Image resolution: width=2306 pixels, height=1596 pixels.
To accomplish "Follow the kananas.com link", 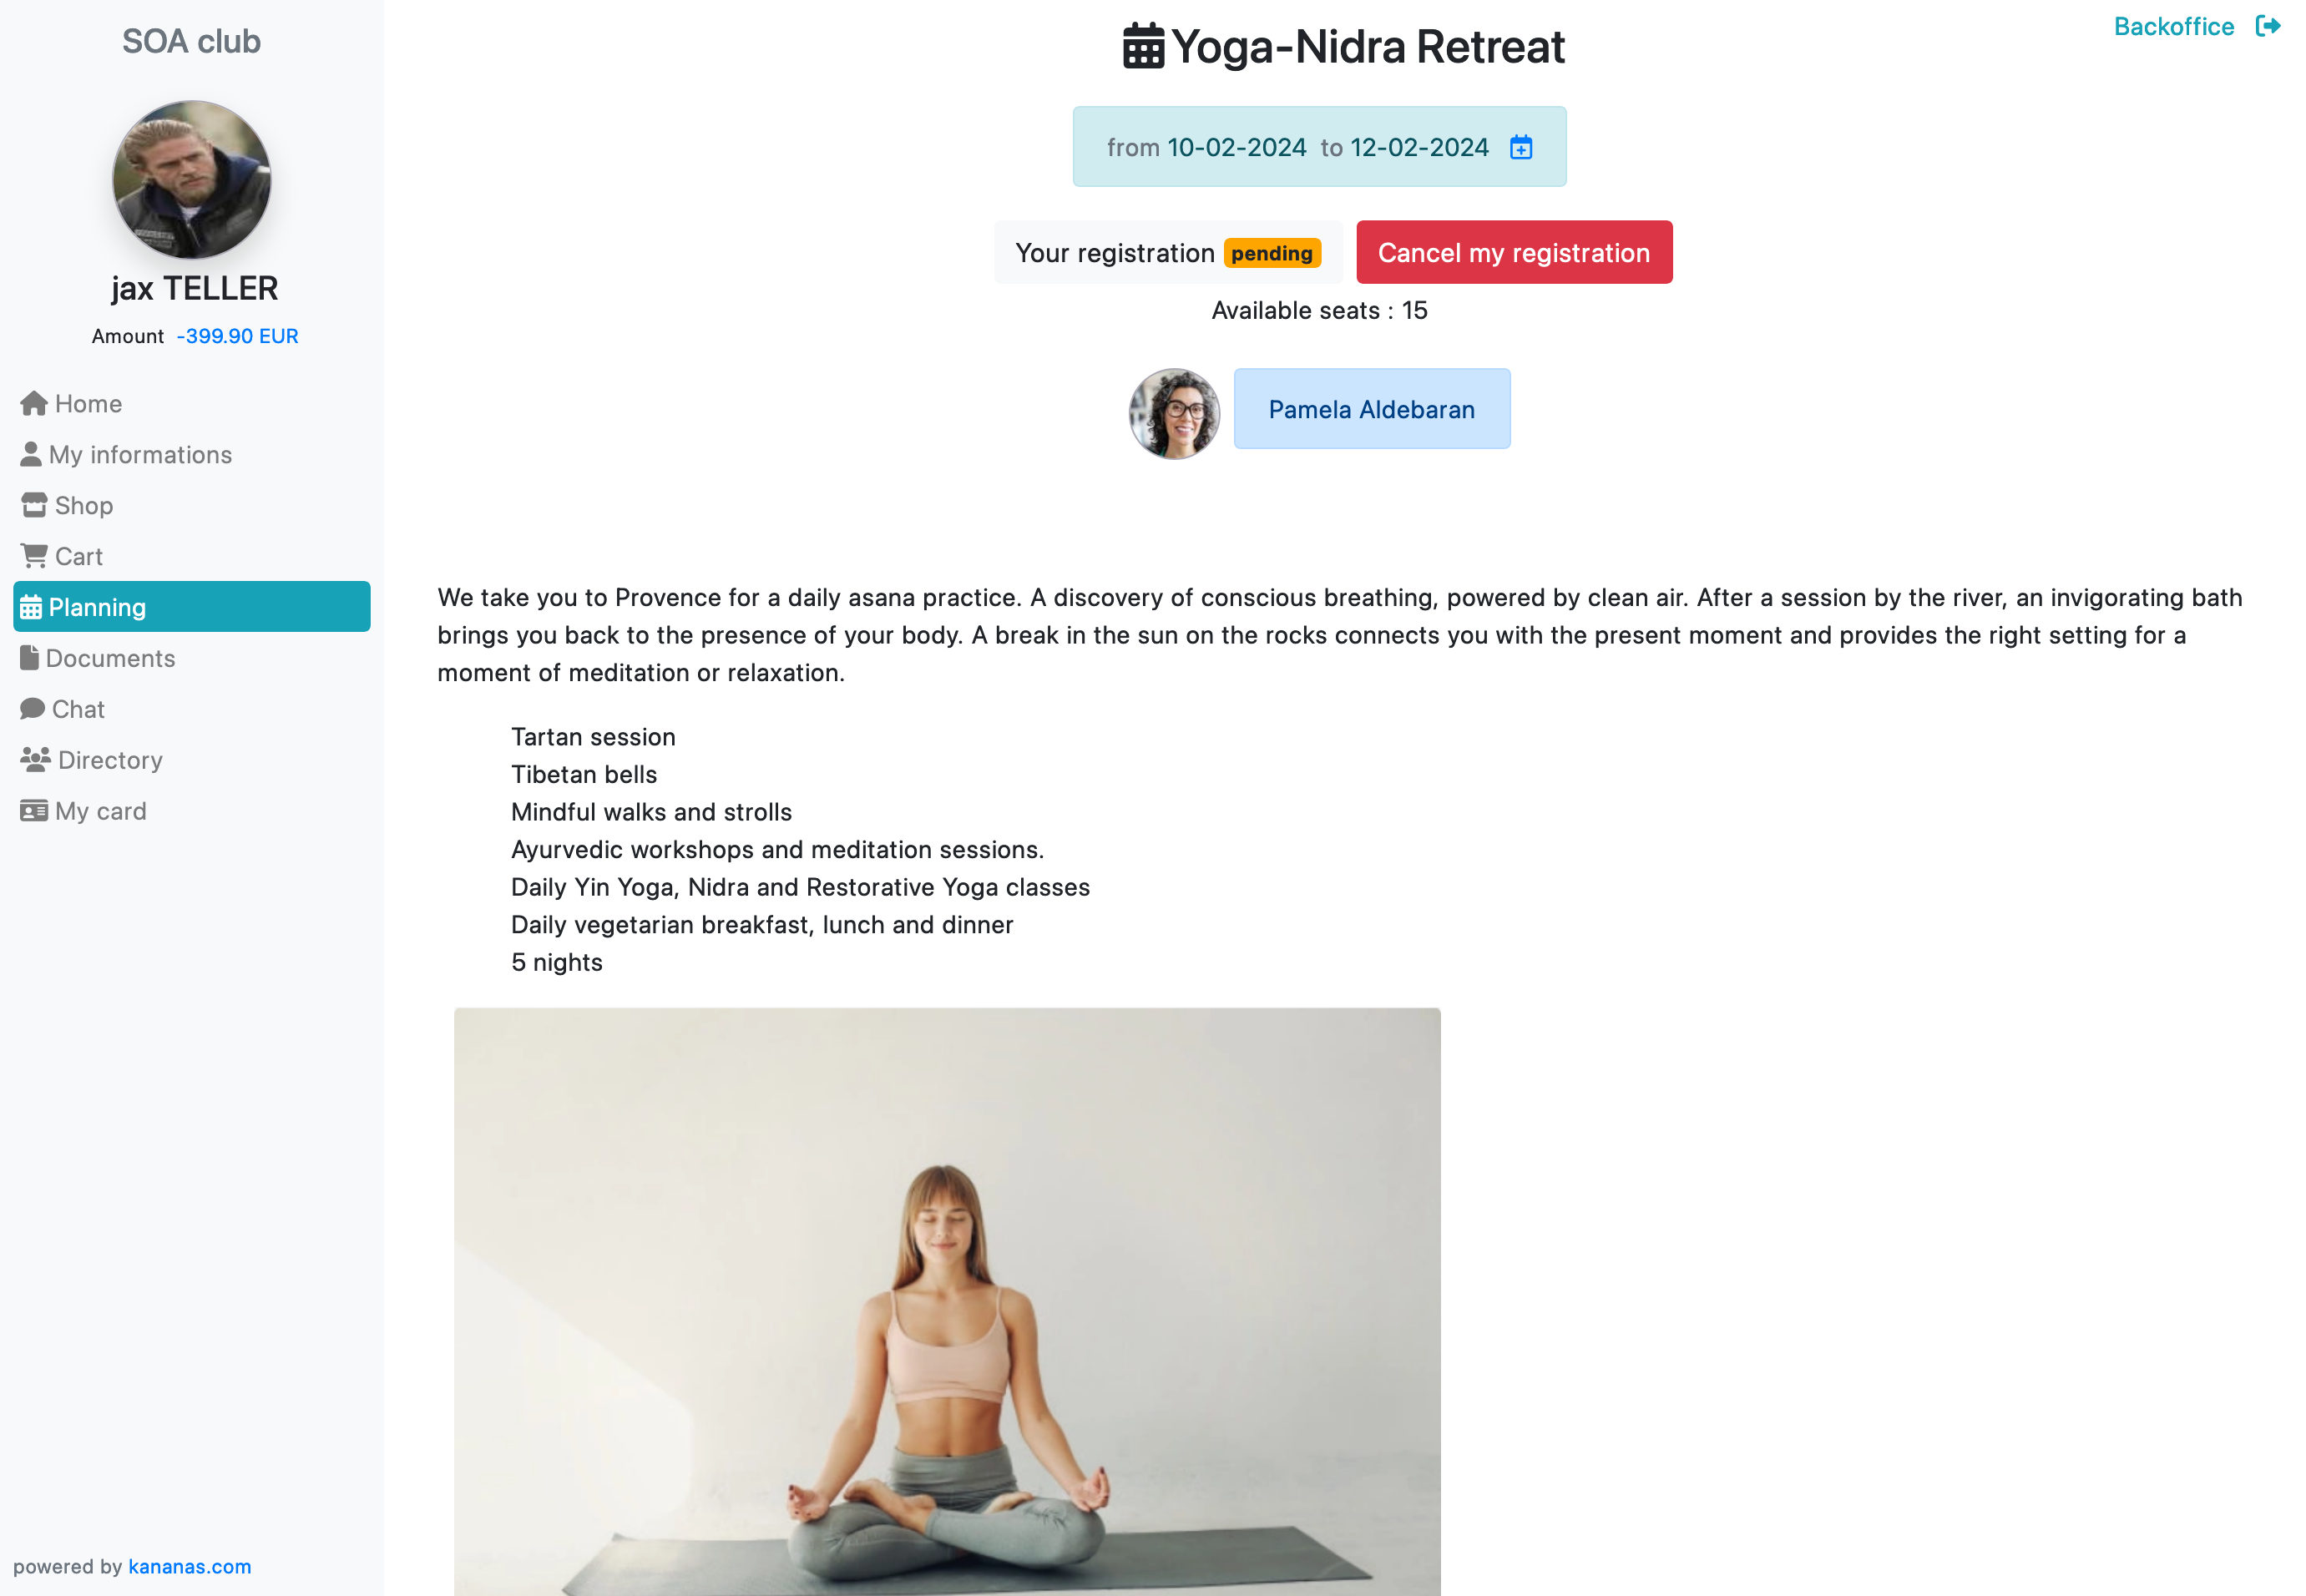I will pos(189,1566).
